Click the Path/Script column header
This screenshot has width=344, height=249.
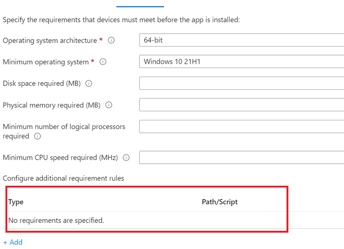(219, 202)
